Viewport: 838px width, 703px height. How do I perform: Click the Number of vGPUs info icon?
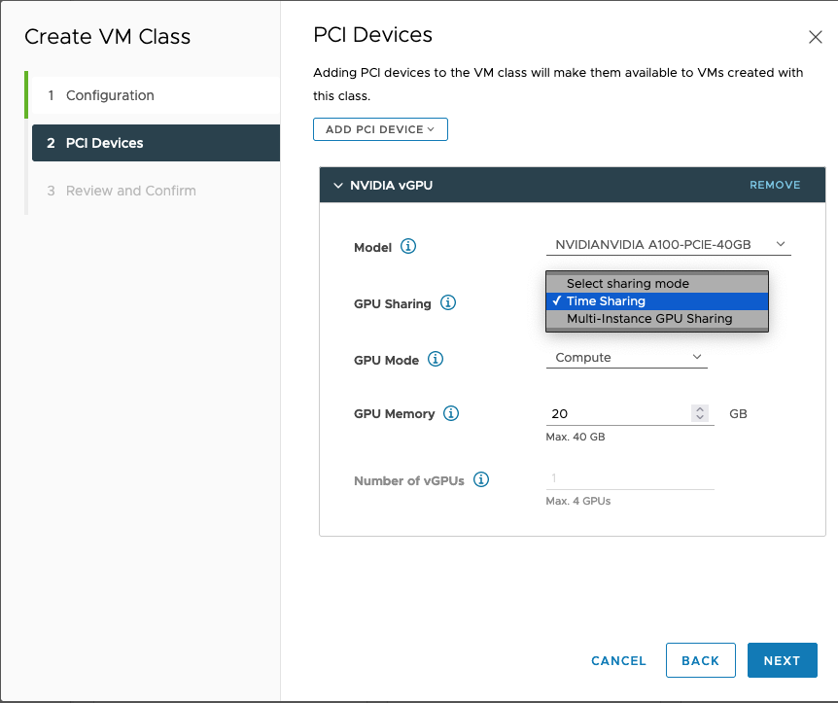[x=480, y=479]
